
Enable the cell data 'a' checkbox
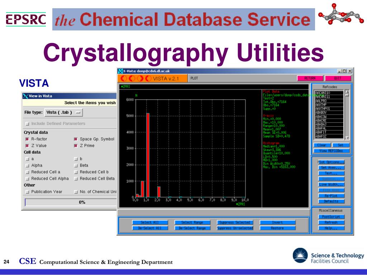click(x=27, y=159)
